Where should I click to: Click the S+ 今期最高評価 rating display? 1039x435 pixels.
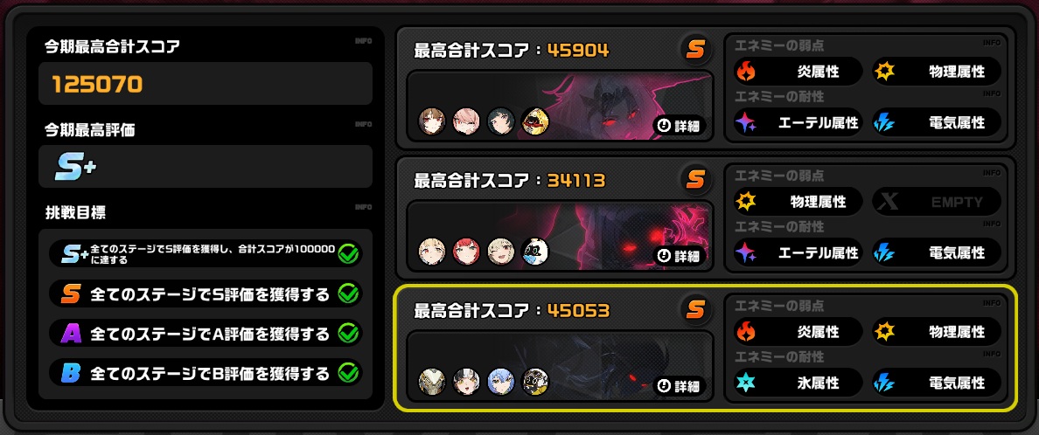click(x=206, y=167)
